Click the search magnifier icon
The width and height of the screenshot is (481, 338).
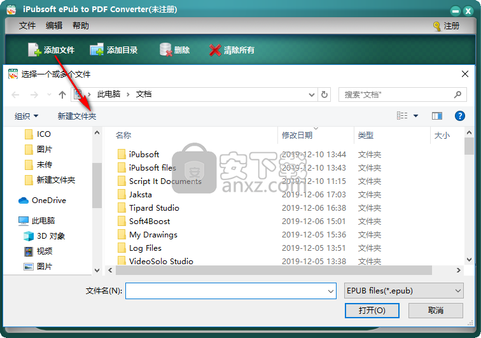(457, 95)
